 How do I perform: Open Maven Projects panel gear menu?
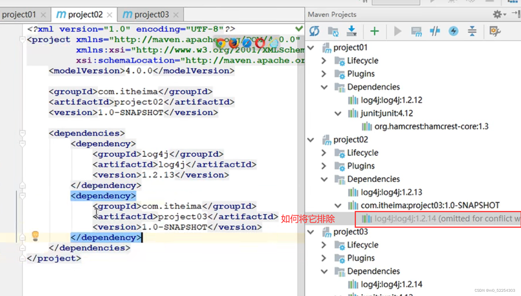pos(499,14)
